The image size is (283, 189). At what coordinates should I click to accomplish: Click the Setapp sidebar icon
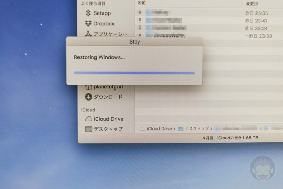(88, 13)
